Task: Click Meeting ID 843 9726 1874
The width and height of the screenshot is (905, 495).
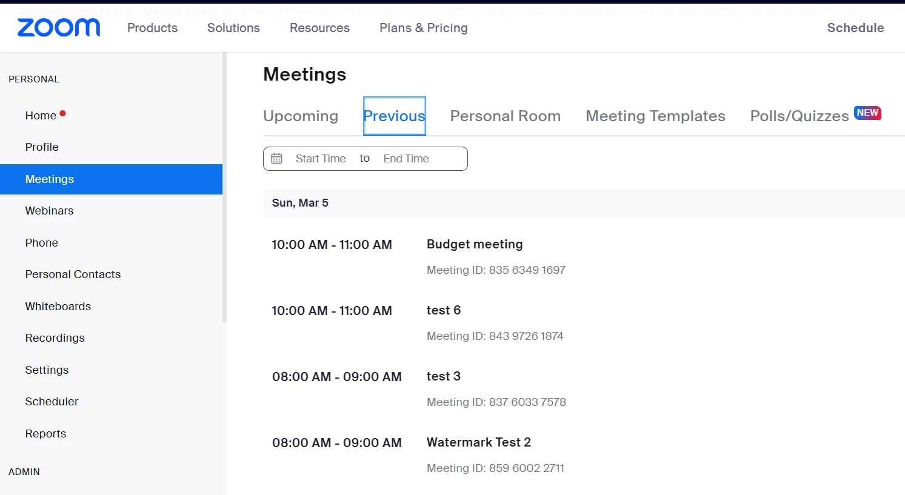Action: [495, 336]
